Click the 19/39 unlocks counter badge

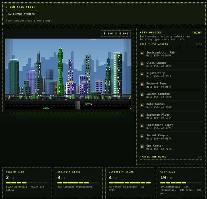197,33
